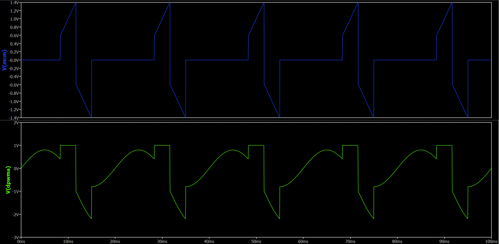Click the 20ms time axis label

coord(115,241)
